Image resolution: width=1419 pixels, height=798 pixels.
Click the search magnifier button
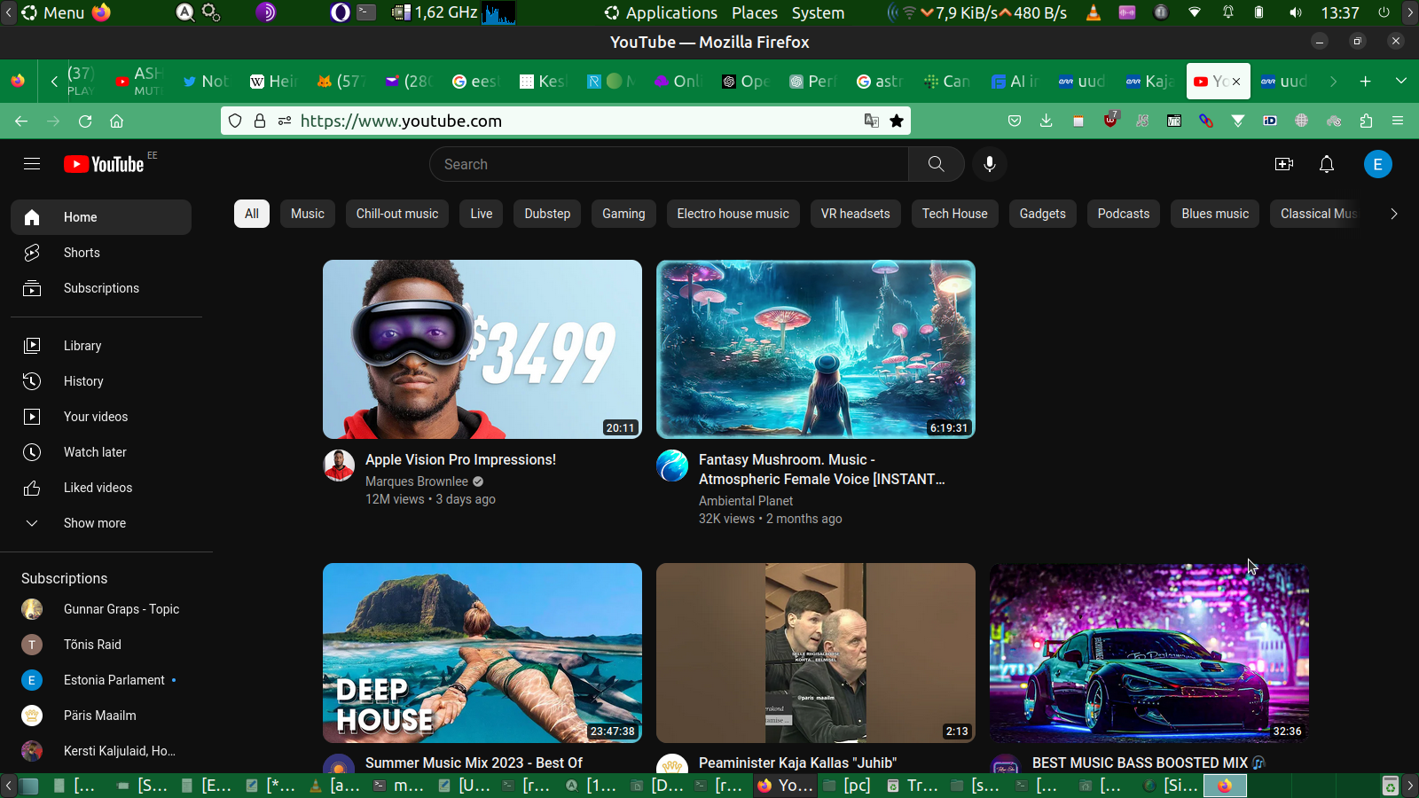[936, 164]
